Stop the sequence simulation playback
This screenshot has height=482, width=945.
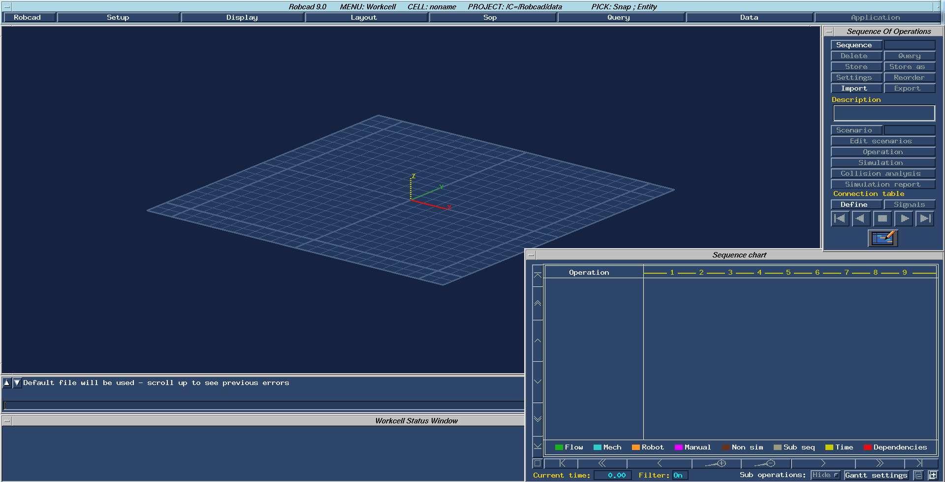(x=882, y=219)
